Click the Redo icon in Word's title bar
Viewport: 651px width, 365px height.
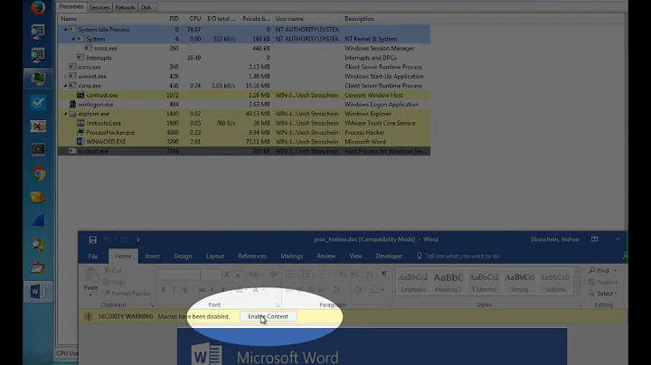(x=124, y=239)
